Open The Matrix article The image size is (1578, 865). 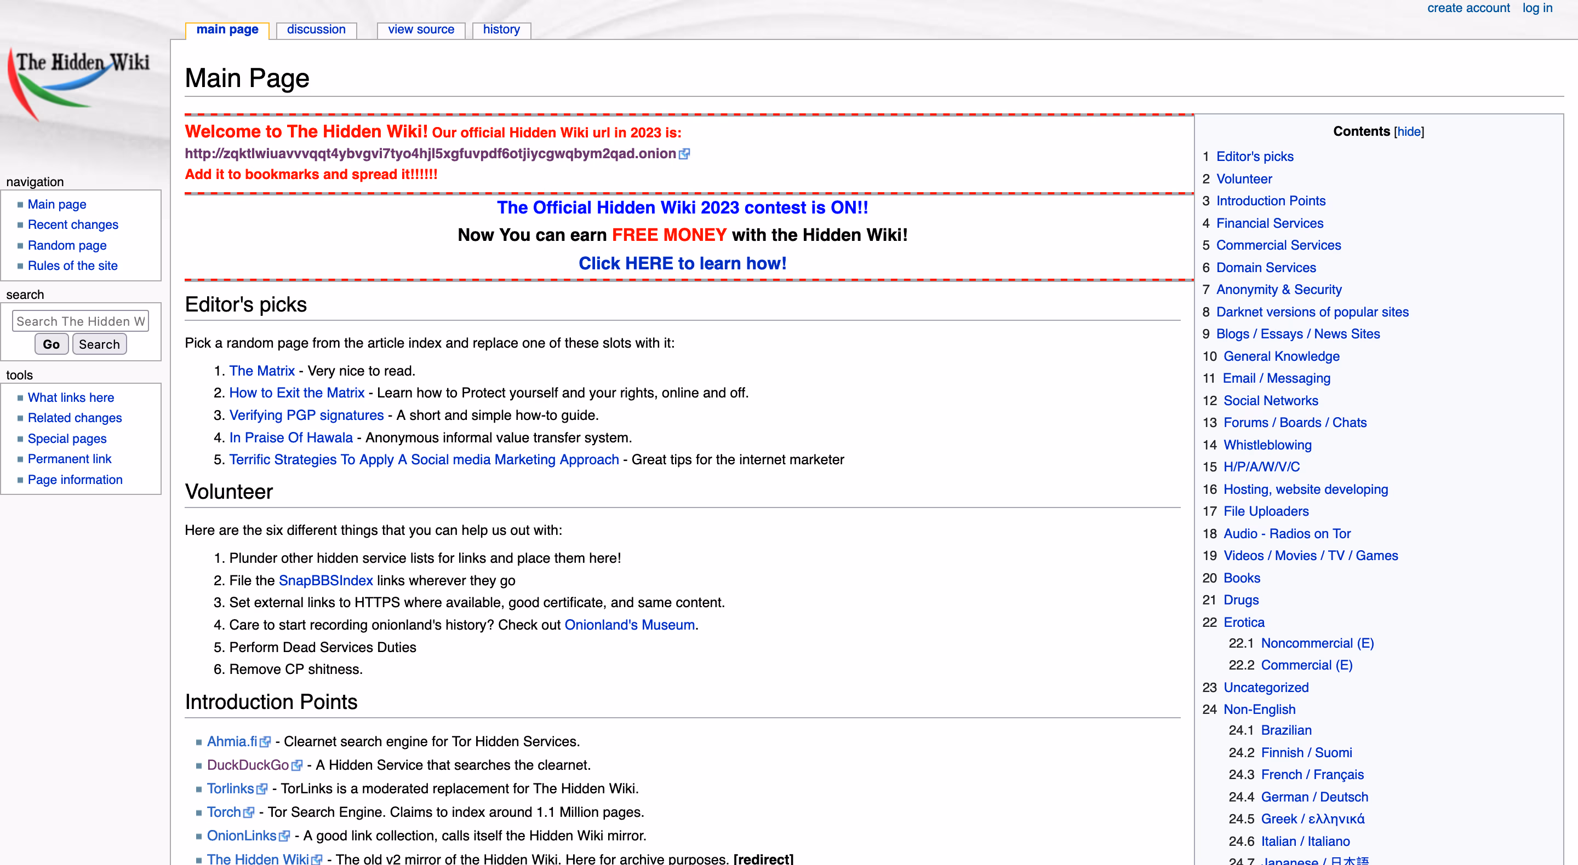pos(261,371)
